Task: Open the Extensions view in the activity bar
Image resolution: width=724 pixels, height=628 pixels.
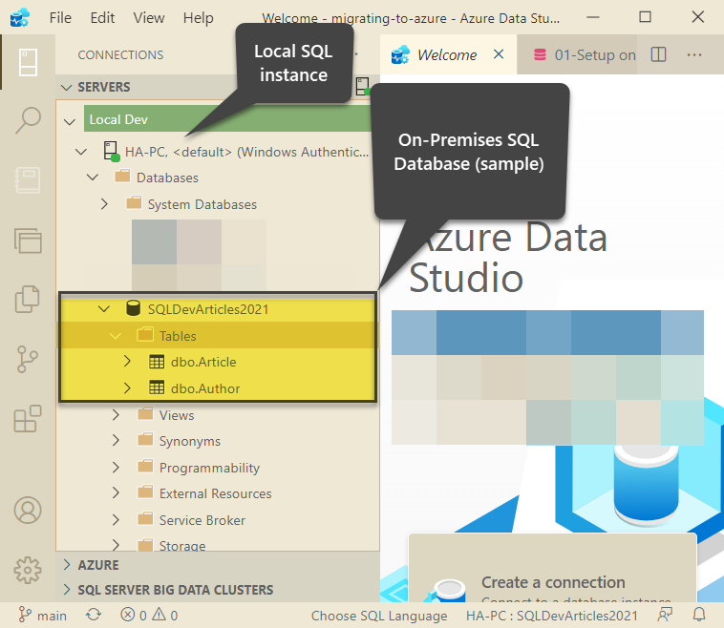Action: click(28, 419)
